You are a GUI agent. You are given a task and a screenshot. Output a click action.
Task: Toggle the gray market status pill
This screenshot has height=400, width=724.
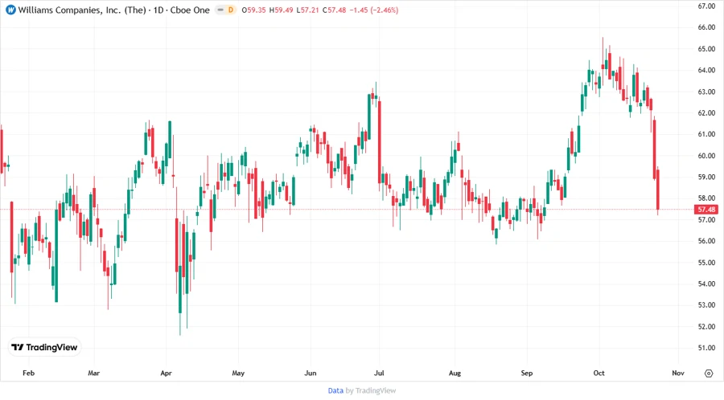tap(220, 10)
